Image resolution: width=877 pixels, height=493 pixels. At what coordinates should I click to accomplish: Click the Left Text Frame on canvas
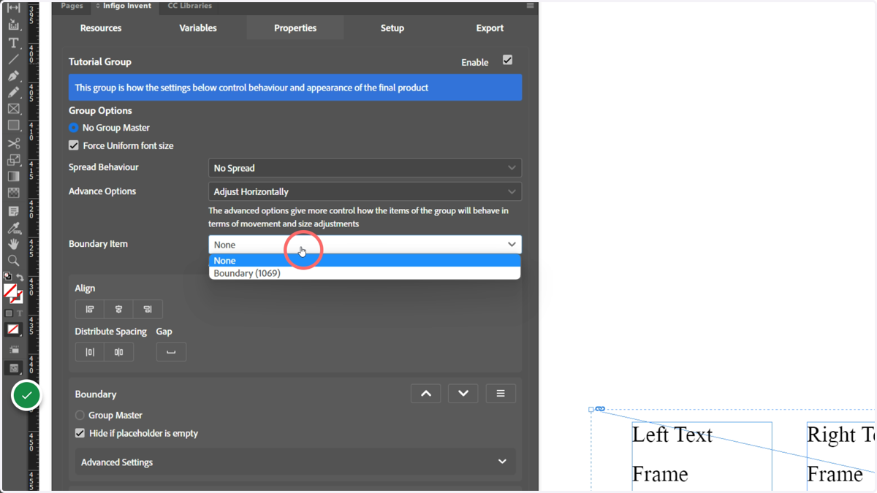[x=702, y=454]
